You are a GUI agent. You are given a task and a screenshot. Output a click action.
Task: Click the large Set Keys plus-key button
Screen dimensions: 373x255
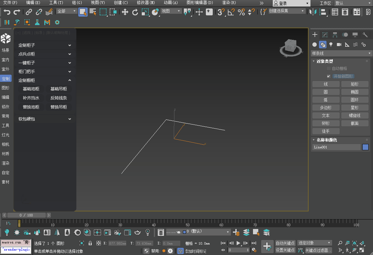[267, 247]
